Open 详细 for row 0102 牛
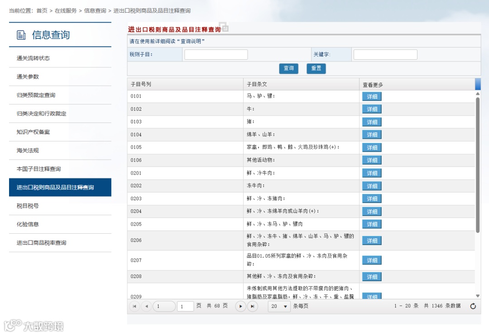Screen dimensions: 489x335 [x=372, y=109]
